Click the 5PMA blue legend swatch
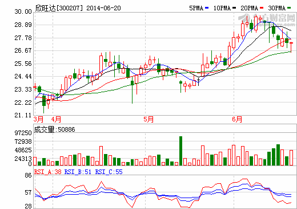Screen dimensions: 297x209 point(207,8)
